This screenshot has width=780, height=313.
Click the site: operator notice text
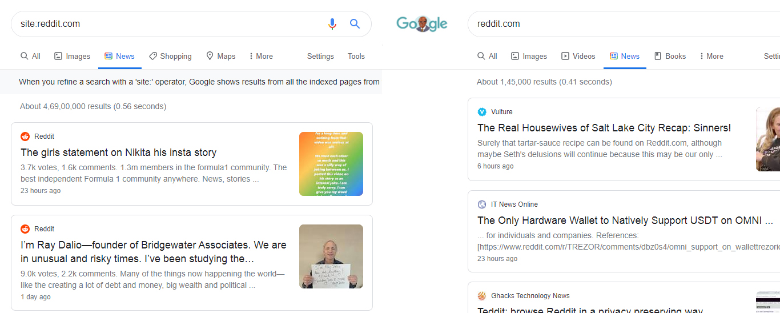point(199,82)
